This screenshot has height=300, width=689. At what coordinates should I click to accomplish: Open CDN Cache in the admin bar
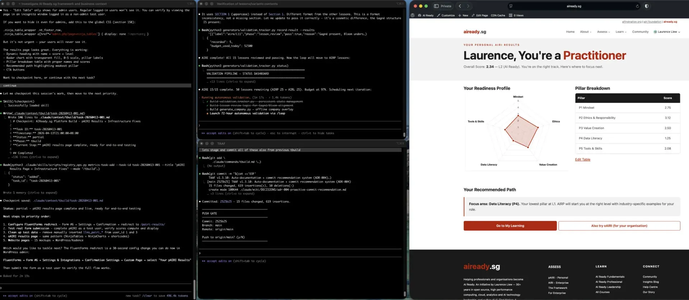coord(498,15)
